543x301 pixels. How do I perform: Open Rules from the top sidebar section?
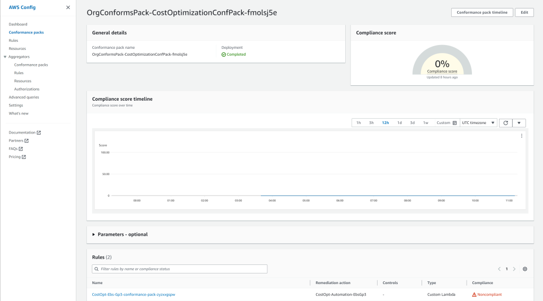(x=13, y=40)
